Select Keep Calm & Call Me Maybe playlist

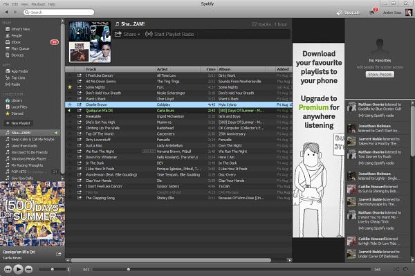click(30, 139)
